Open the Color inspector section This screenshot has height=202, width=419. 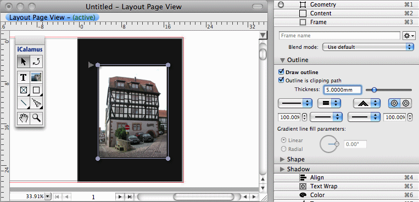click(347, 195)
